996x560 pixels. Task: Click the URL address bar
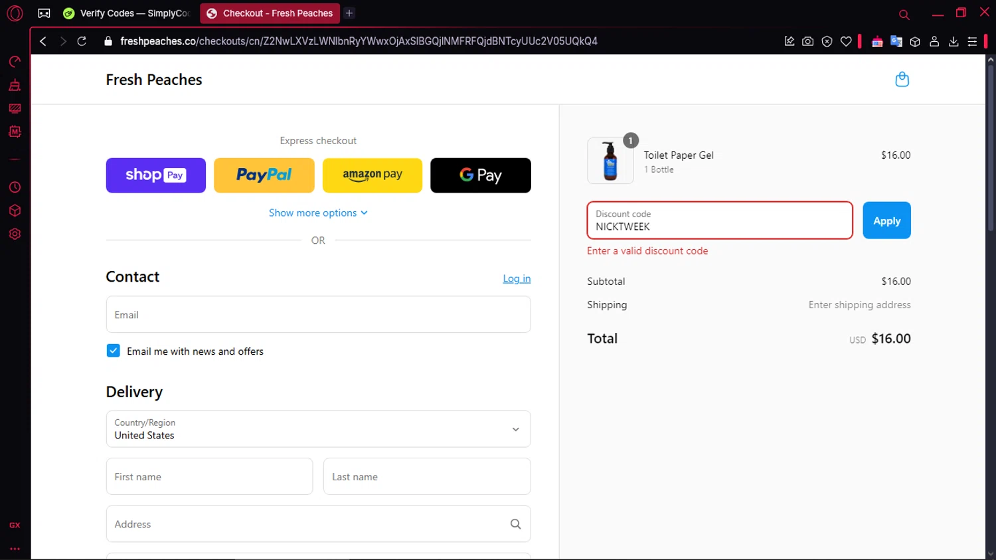359,41
